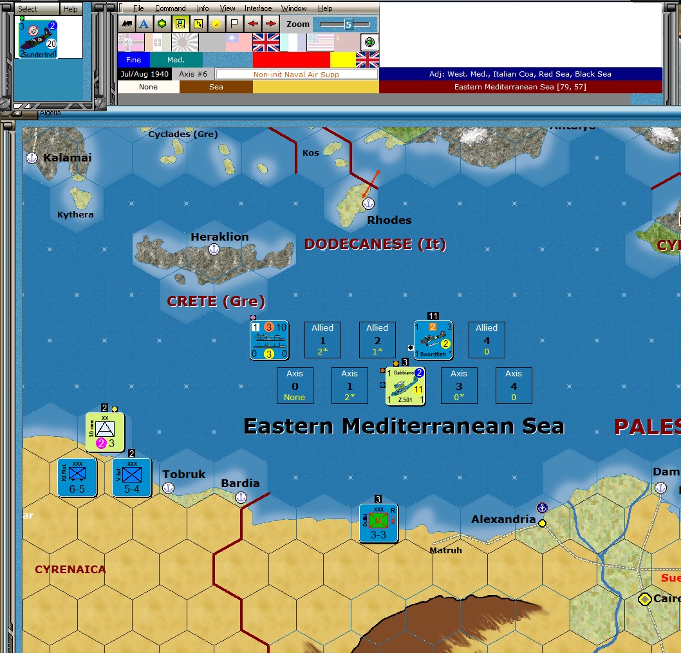Select the 6-5 infantry corps counter
This screenshot has width=681, height=653.
(77, 477)
